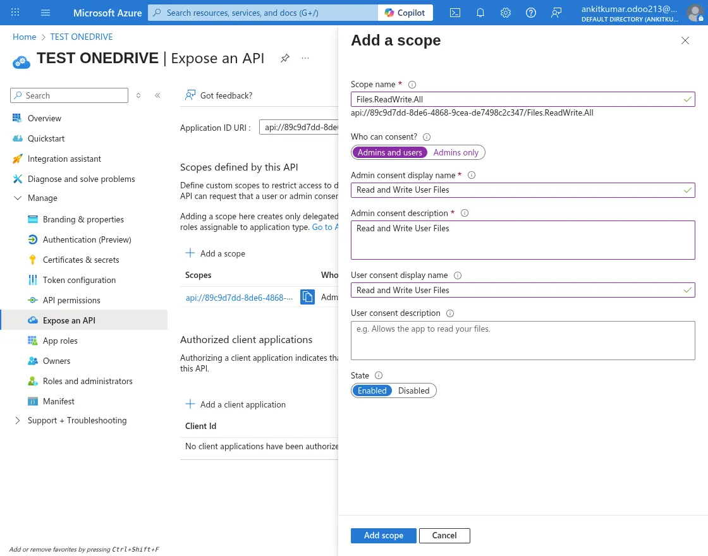The height and width of the screenshot is (556, 708).
Task: Set the scope state to Disabled
Action: coord(413,390)
